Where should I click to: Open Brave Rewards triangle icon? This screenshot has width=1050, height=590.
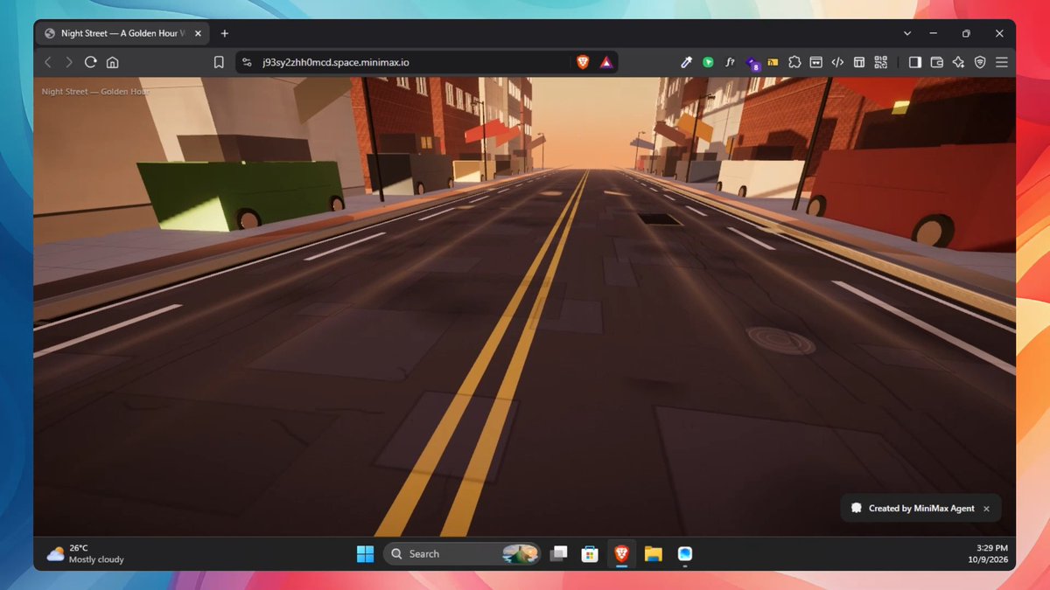[606, 62]
